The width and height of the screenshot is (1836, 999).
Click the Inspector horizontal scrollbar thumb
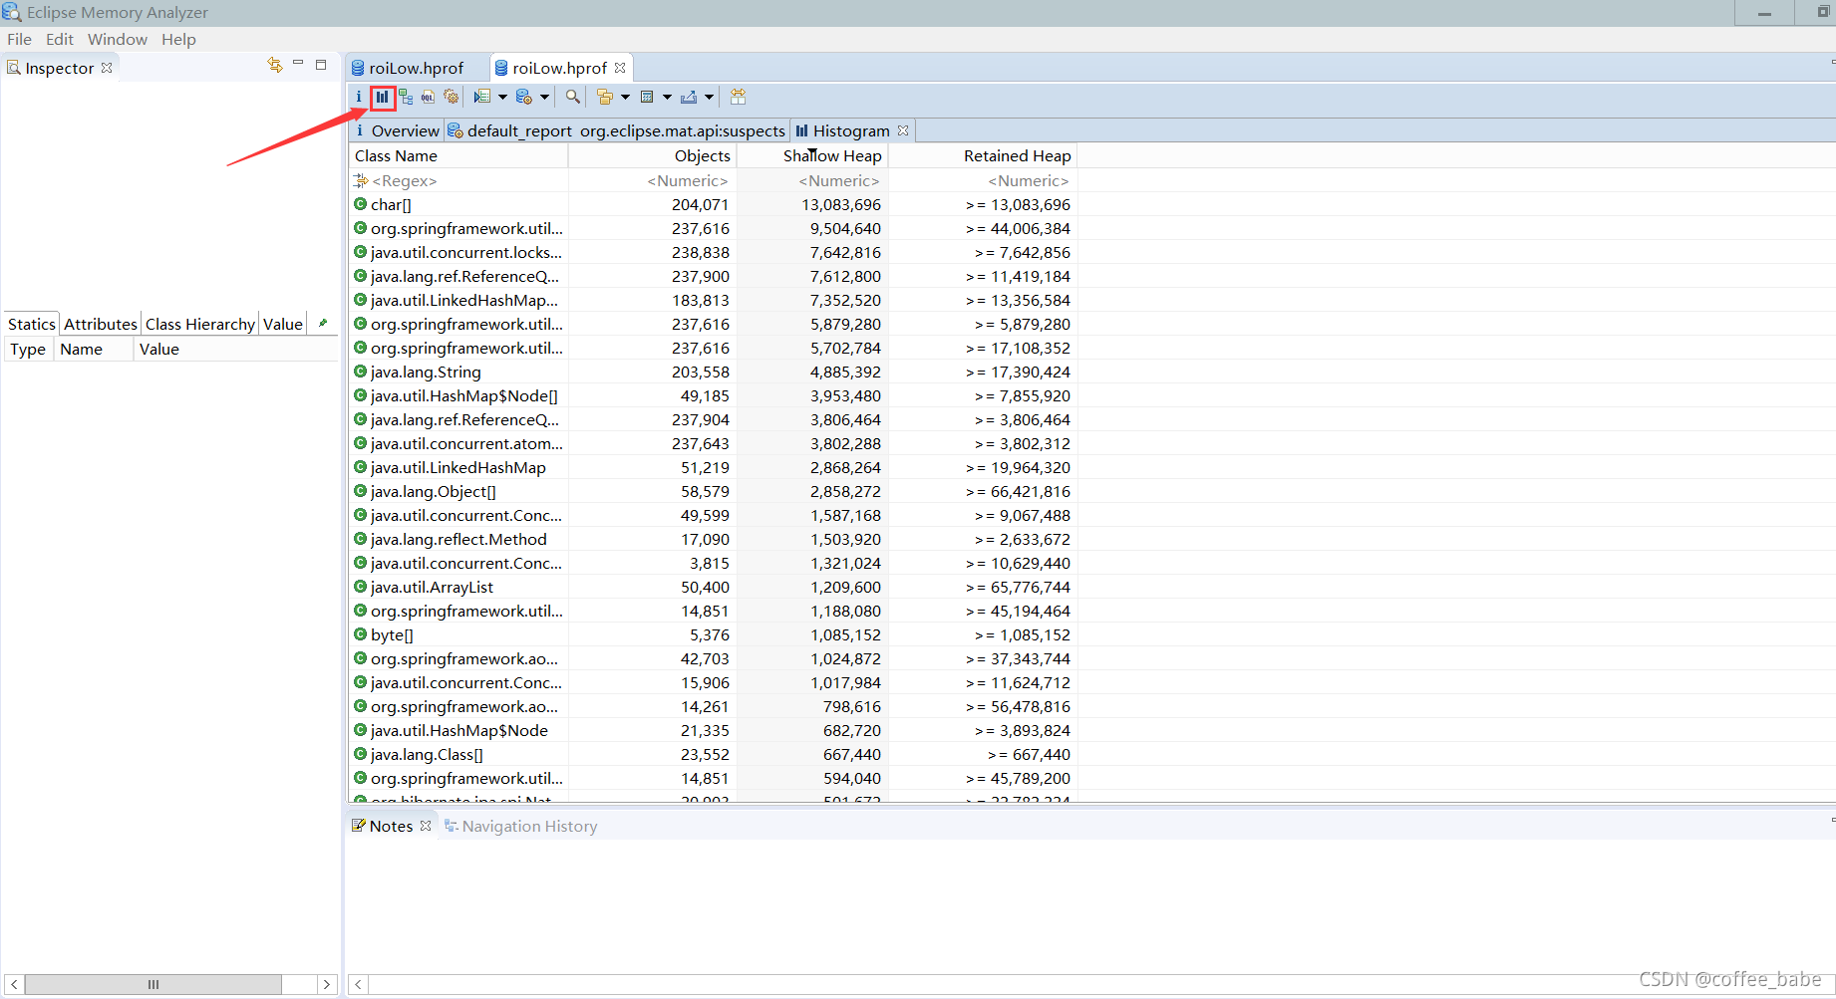pos(153,984)
